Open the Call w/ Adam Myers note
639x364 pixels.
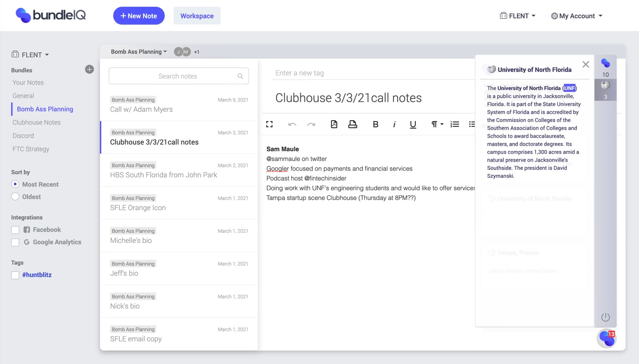[x=179, y=105]
